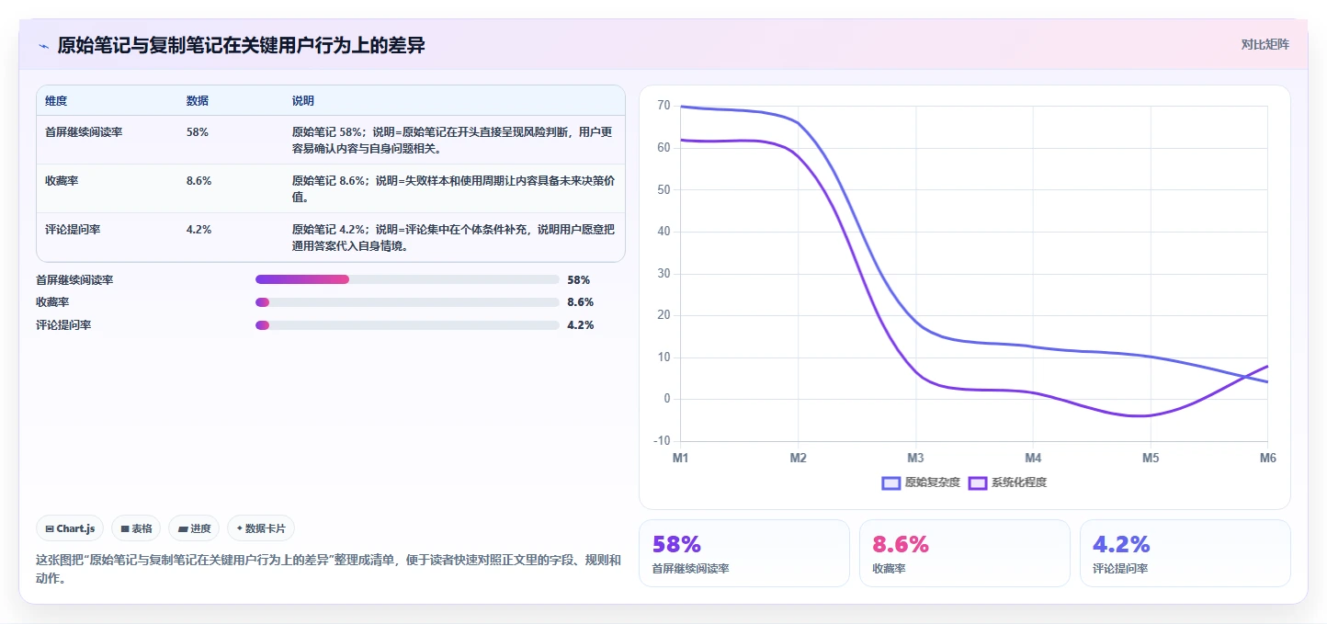Select the Chart.js tag chip

pos(71,528)
